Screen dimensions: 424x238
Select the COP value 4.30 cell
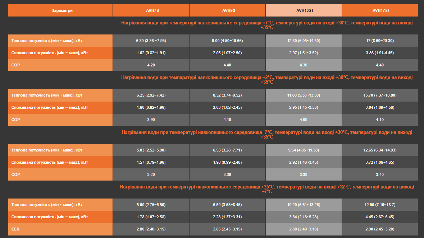304,65
